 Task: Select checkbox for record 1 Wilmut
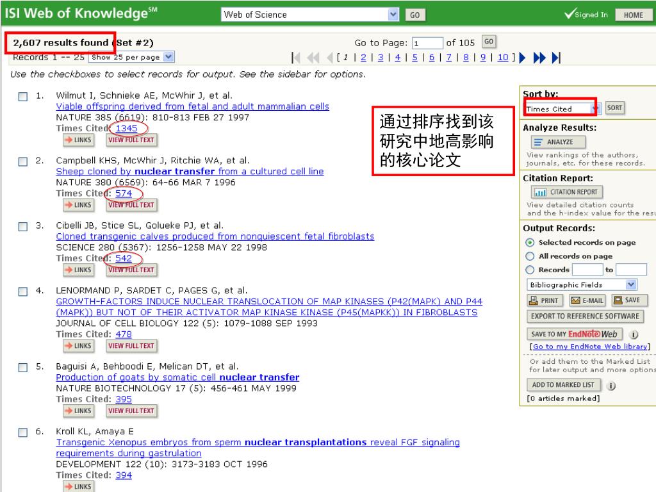(x=23, y=97)
